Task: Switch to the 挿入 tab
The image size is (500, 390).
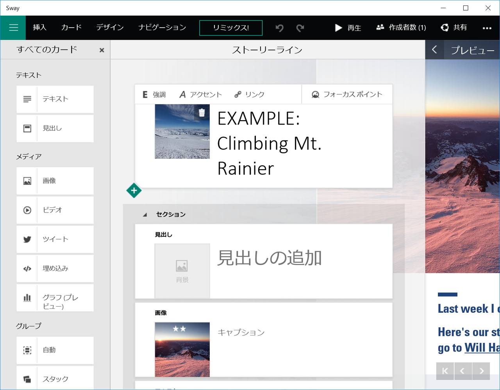Action: [x=39, y=28]
